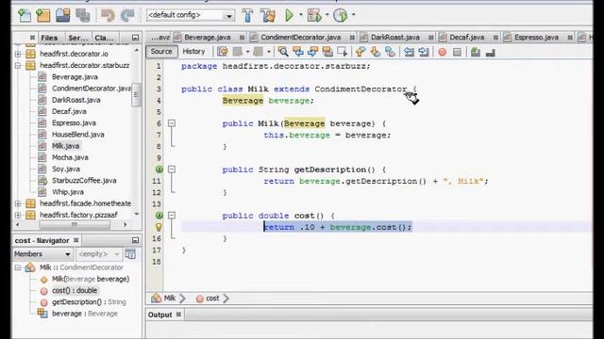Expand the headfirst.decorator.io package
604x339 pixels.
pos(18,54)
